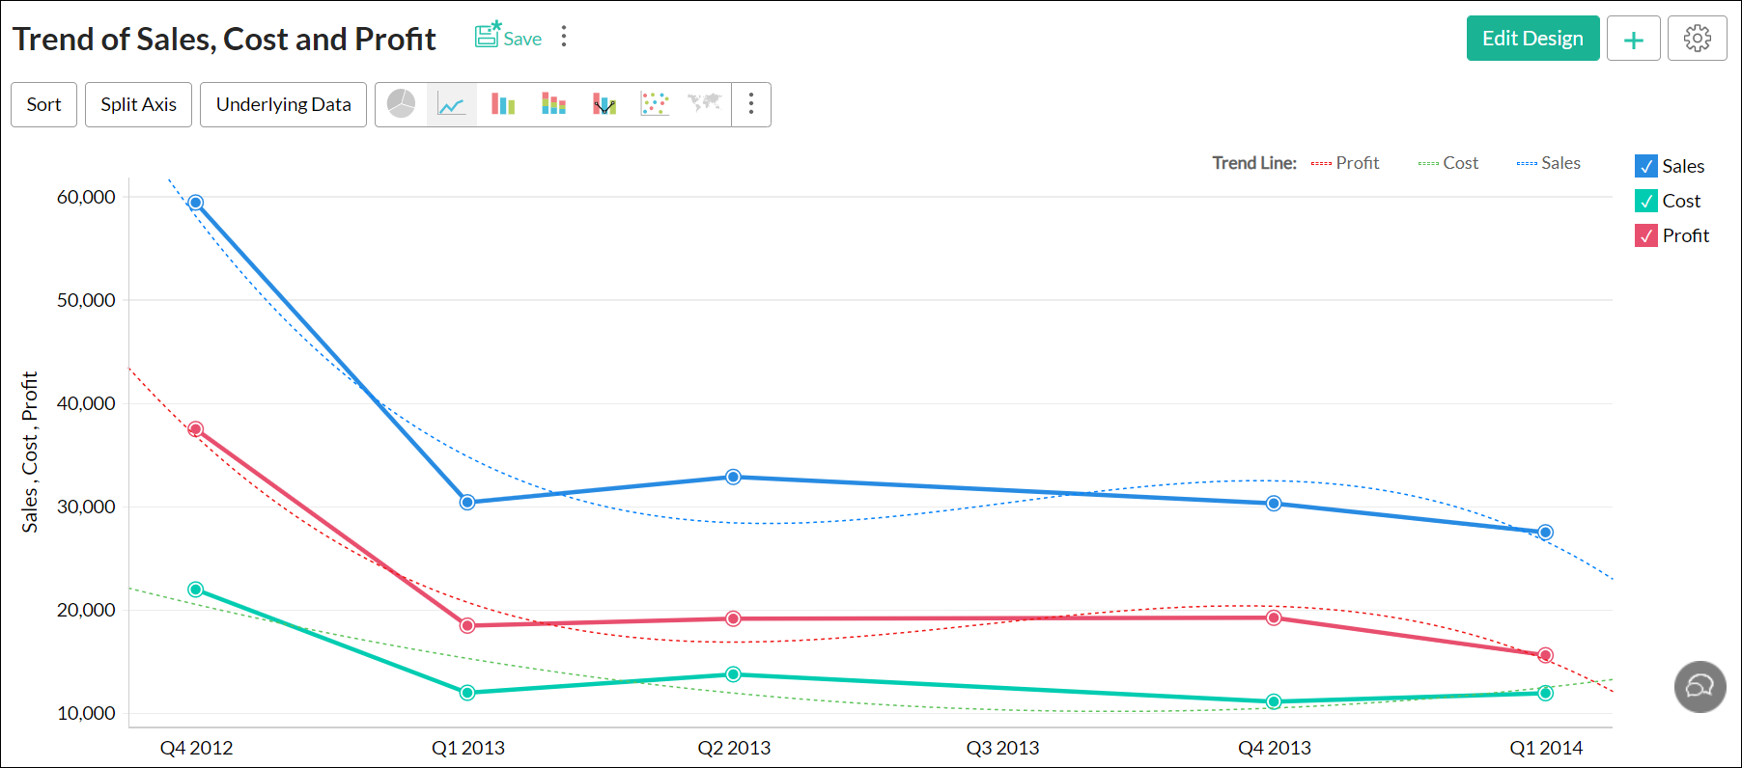View the Underlying Data
1742x768 pixels.
pos(283,104)
